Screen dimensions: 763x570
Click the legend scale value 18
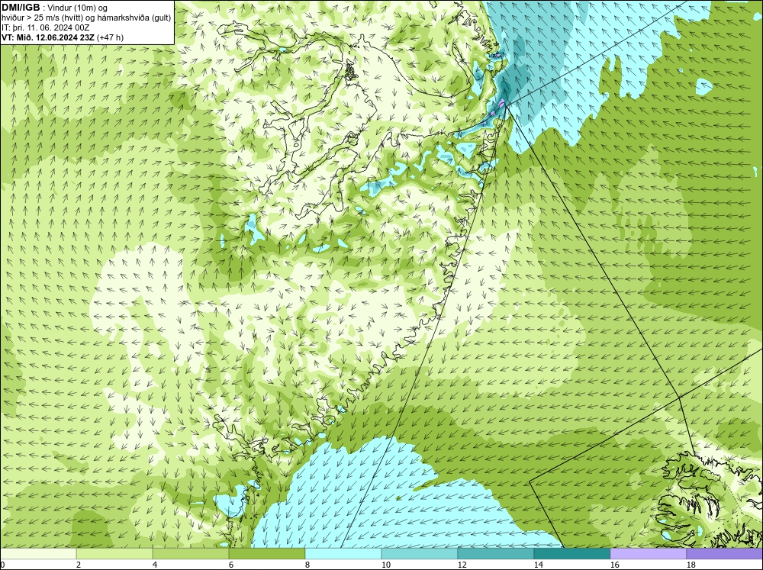click(691, 565)
